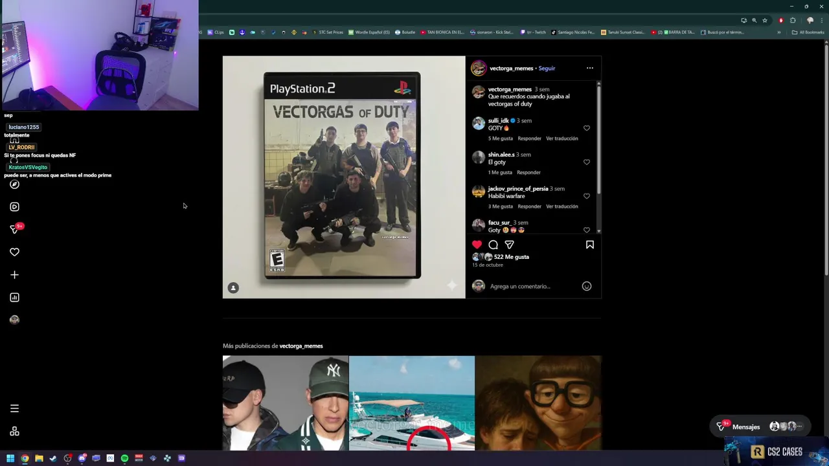This screenshot has width=829, height=466.
Task: Like jackov_prince_of_persia's comment
Action: tap(587, 196)
